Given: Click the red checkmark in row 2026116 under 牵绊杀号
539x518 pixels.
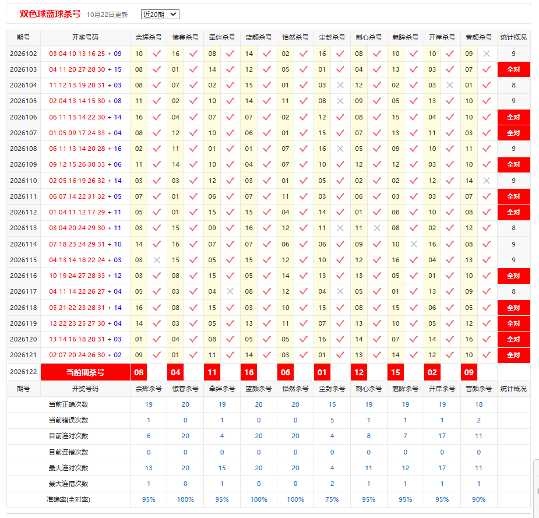Looking at the screenshot, I should (230, 276).
